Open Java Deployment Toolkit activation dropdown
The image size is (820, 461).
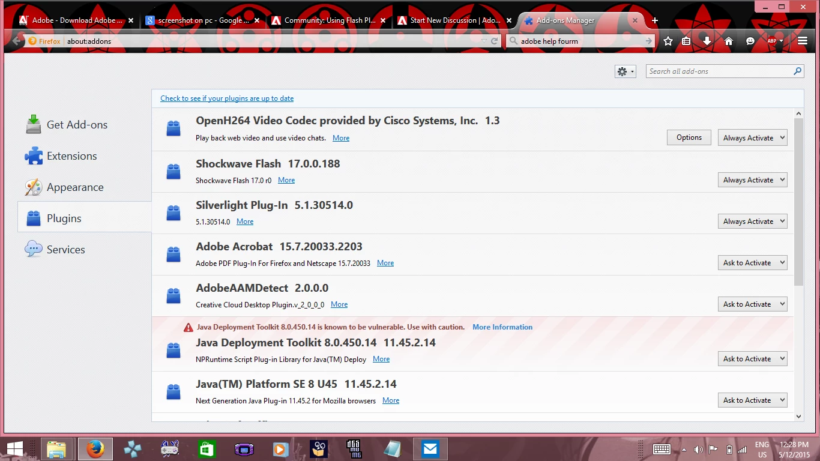click(753, 359)
